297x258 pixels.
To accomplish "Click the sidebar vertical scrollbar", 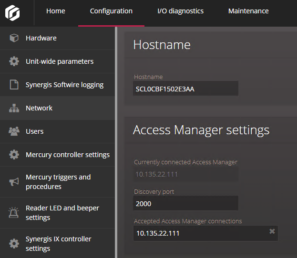I will [116, 142].
